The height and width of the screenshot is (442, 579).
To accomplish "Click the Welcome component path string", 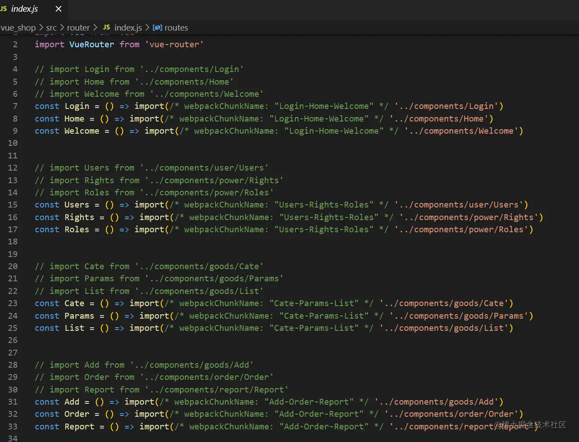I will click(467, 131).
